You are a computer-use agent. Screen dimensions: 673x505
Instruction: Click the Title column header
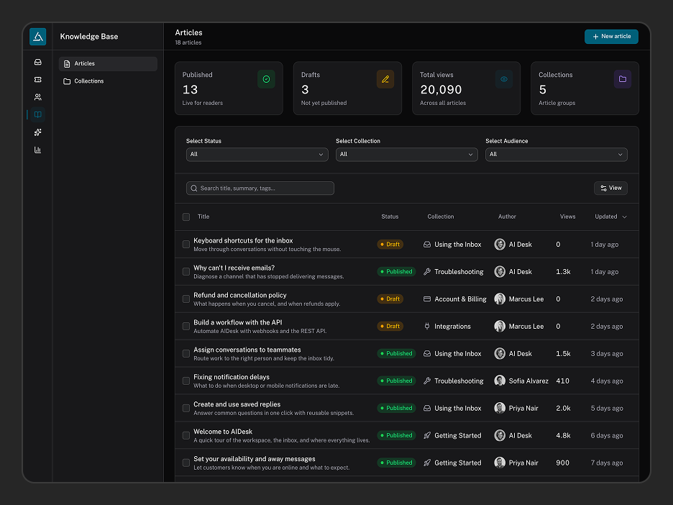tap(203, 217)
